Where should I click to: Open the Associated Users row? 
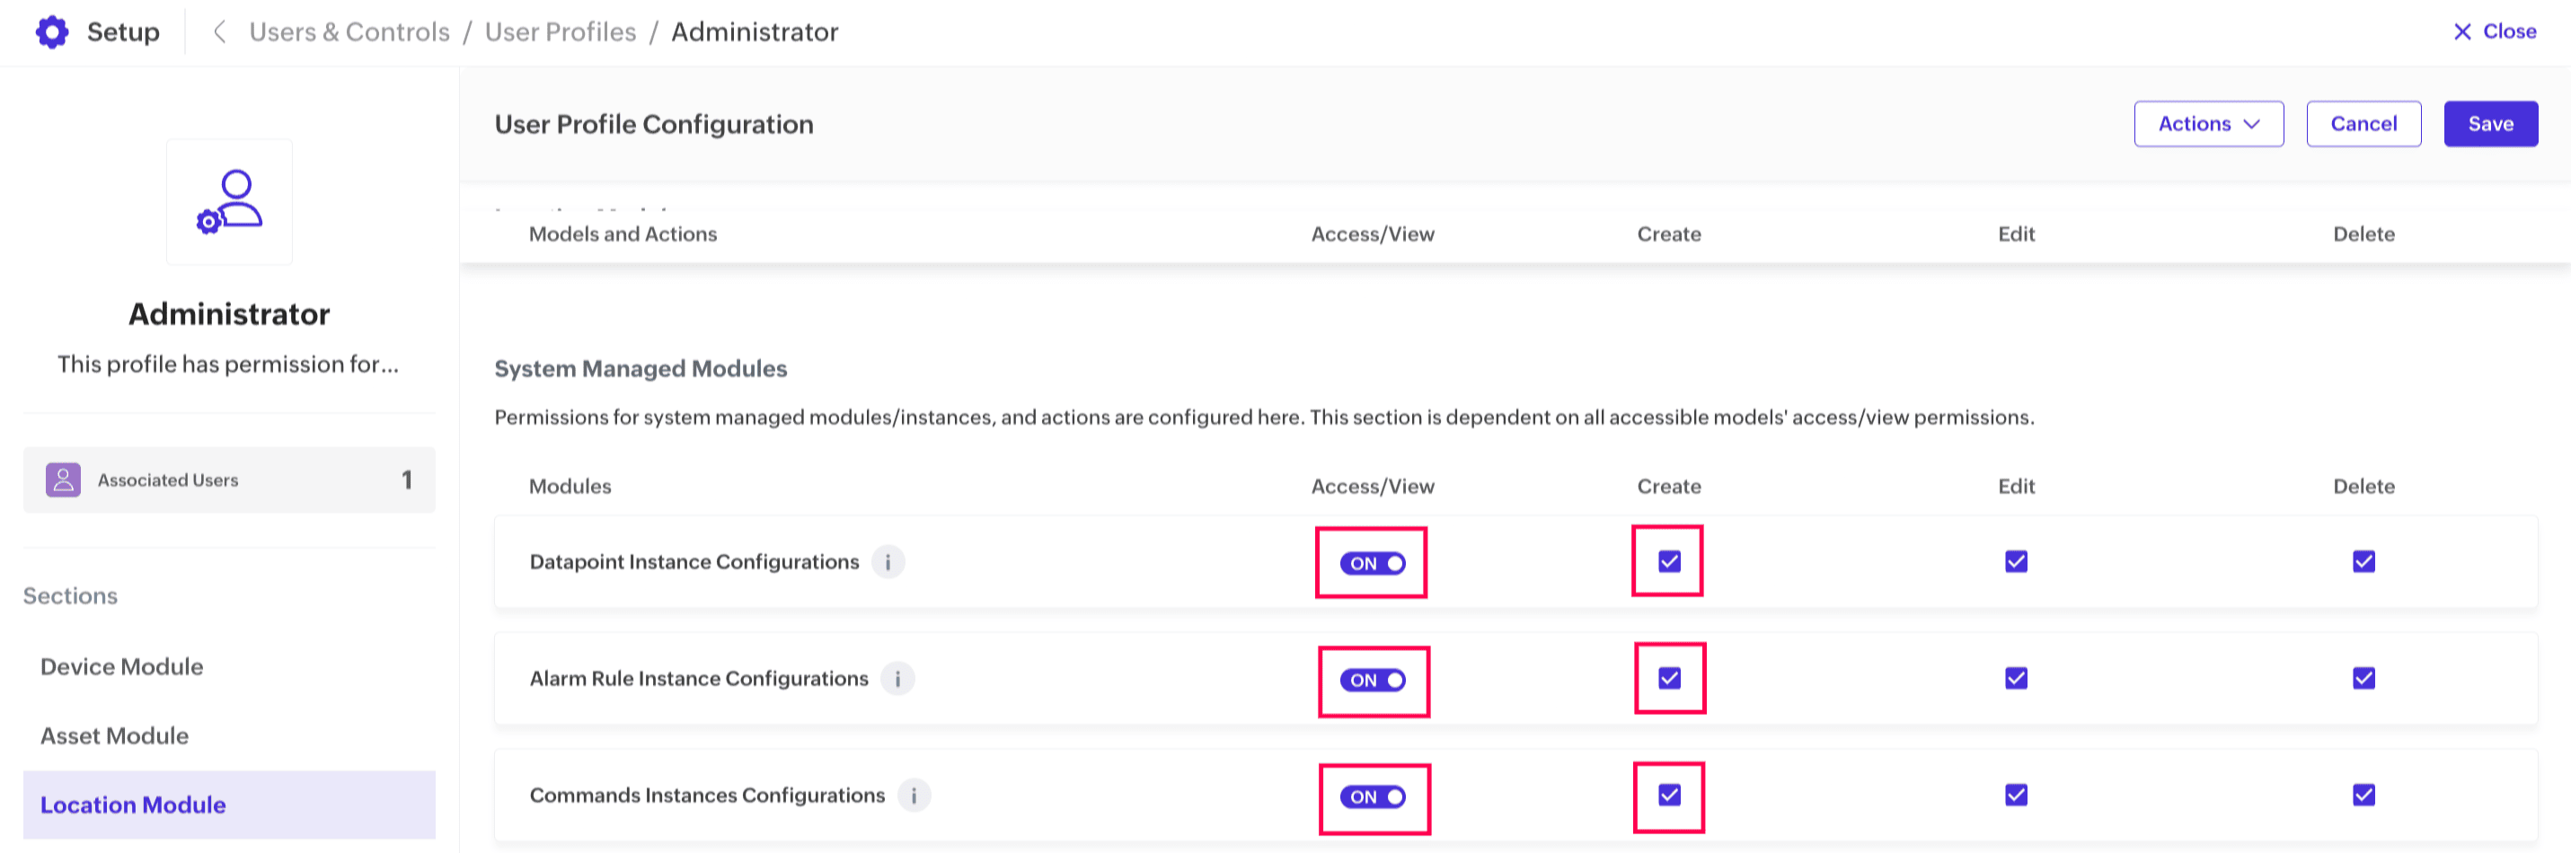click(228, 479)
